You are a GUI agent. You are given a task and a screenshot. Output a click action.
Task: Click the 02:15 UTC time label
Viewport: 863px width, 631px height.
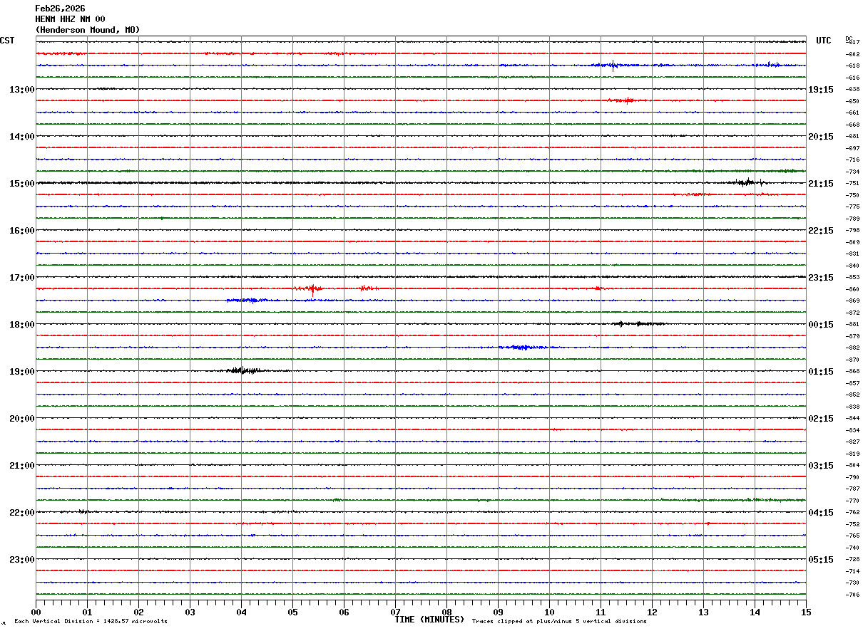click(821, 419)
